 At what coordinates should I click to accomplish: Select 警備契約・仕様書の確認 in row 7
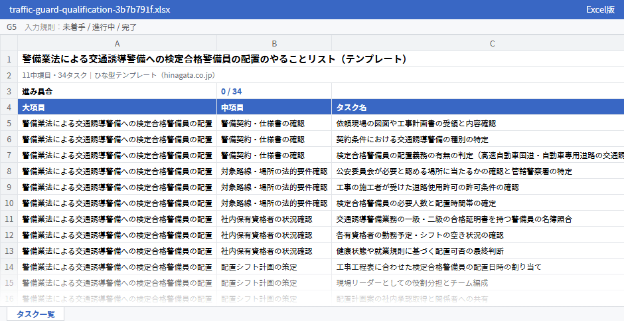pyautogui.click(x=274, y=156)
